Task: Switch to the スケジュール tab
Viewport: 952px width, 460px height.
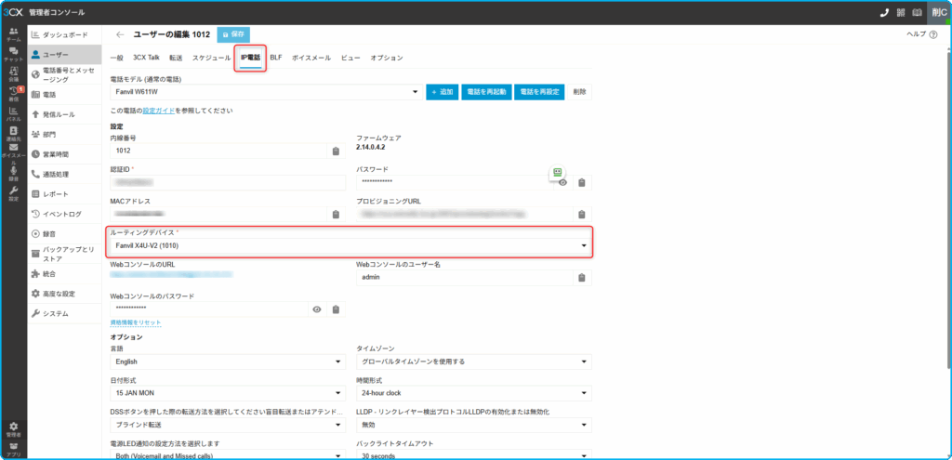Action: coord(211,58)
